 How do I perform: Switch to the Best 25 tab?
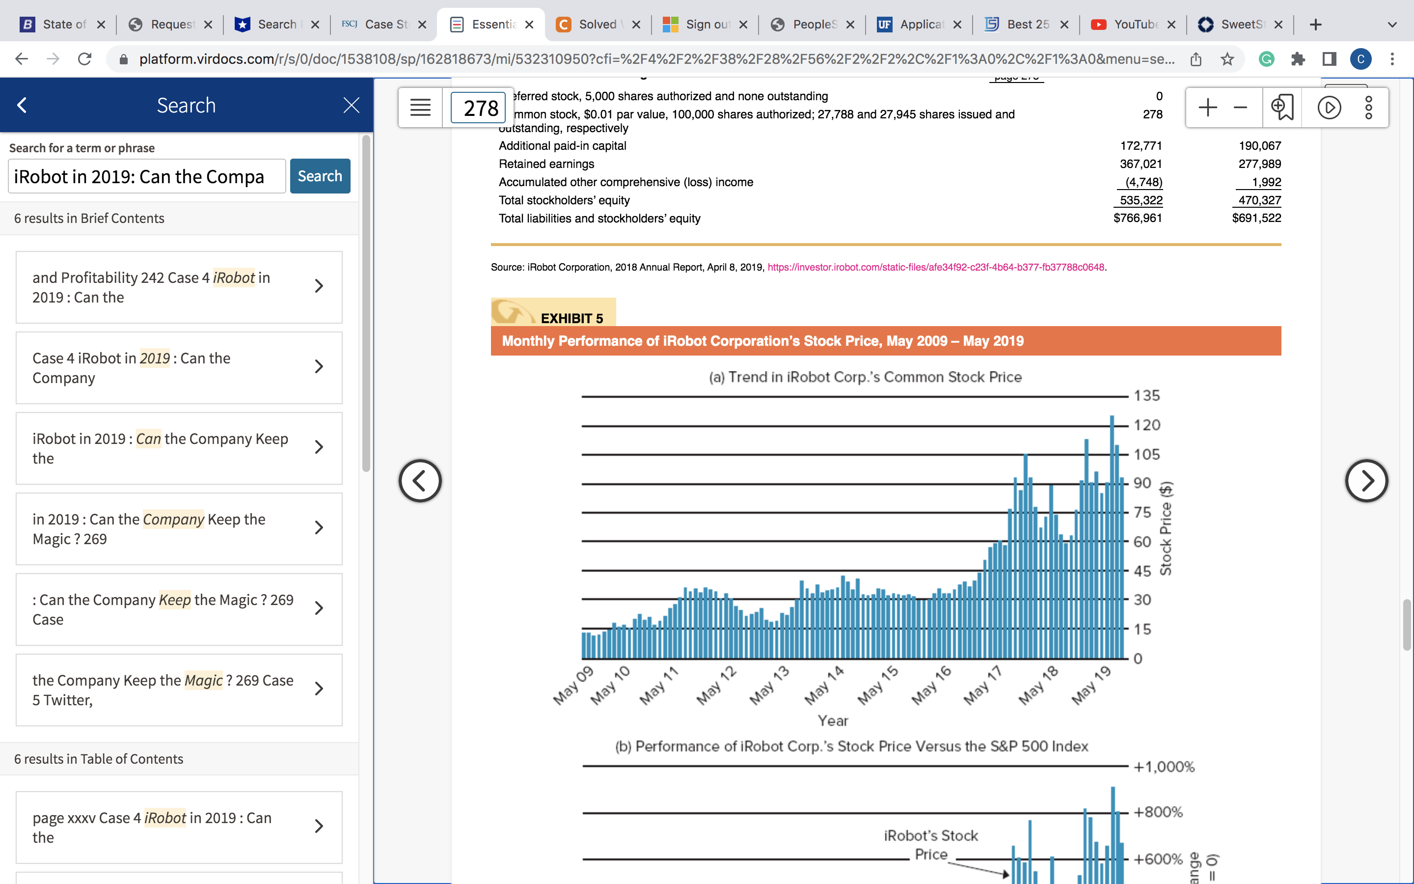coord(1027,25)
